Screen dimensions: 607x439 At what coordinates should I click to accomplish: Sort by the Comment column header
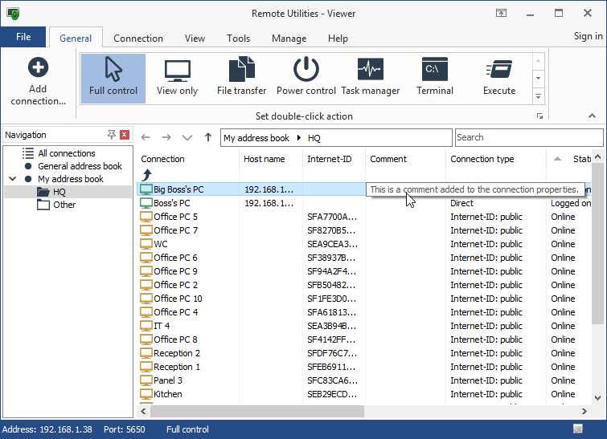tap(406, 159)
